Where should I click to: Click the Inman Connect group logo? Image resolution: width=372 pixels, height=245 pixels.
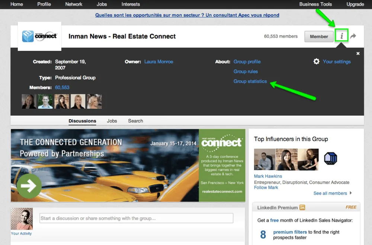click(x=40, y=36)
